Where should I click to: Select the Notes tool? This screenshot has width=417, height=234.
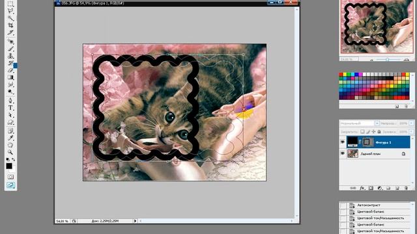(10, 131)
